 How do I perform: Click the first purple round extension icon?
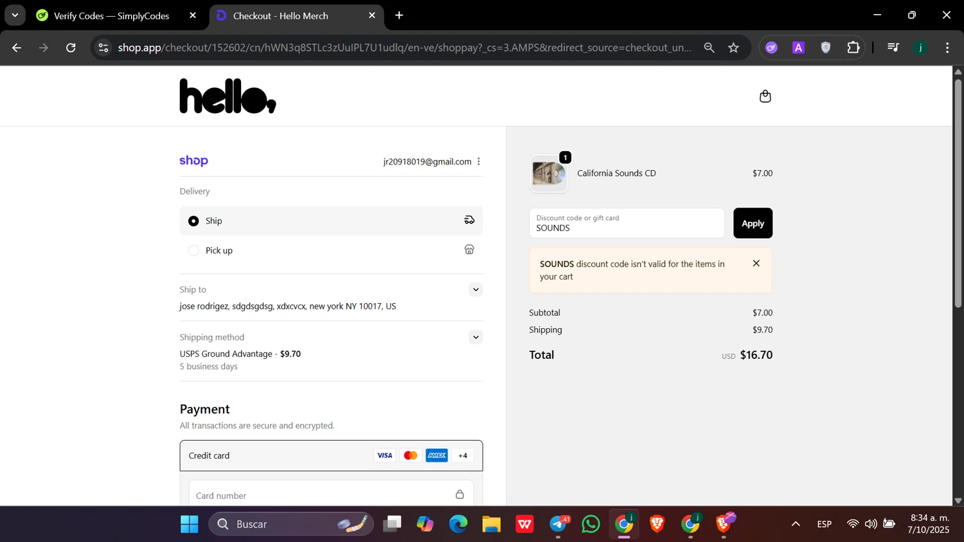(771, 48)
